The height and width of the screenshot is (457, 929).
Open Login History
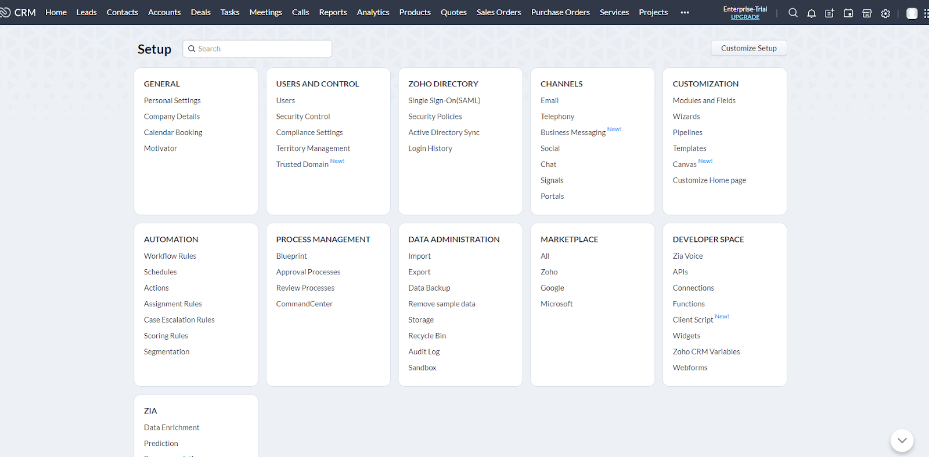point(430,148)
